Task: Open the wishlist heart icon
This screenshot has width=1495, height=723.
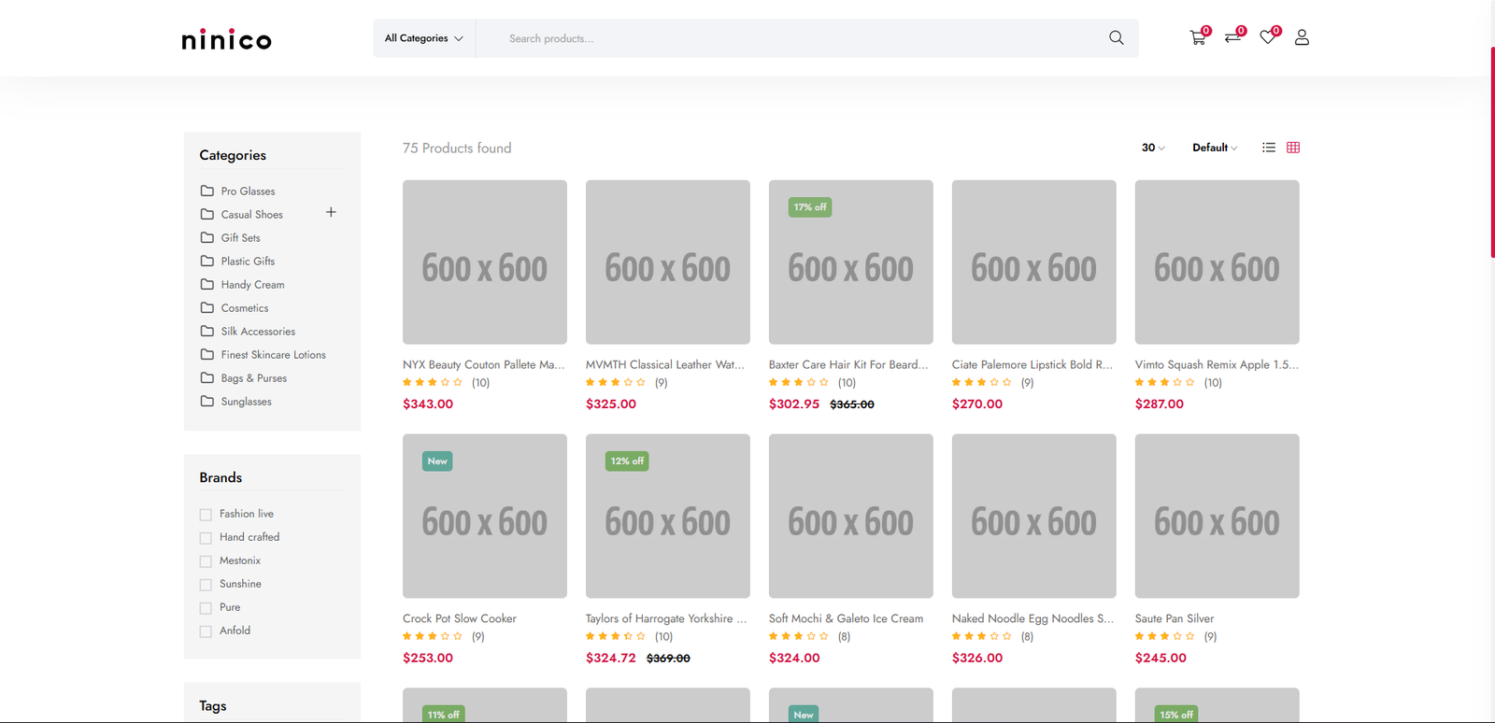Action: 1267,37
